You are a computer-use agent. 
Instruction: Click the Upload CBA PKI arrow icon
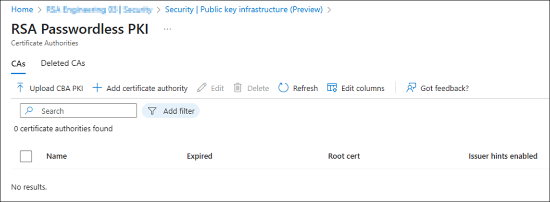pos(20,88)
